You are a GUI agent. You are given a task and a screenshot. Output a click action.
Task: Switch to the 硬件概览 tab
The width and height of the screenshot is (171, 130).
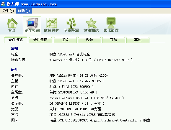16,40
